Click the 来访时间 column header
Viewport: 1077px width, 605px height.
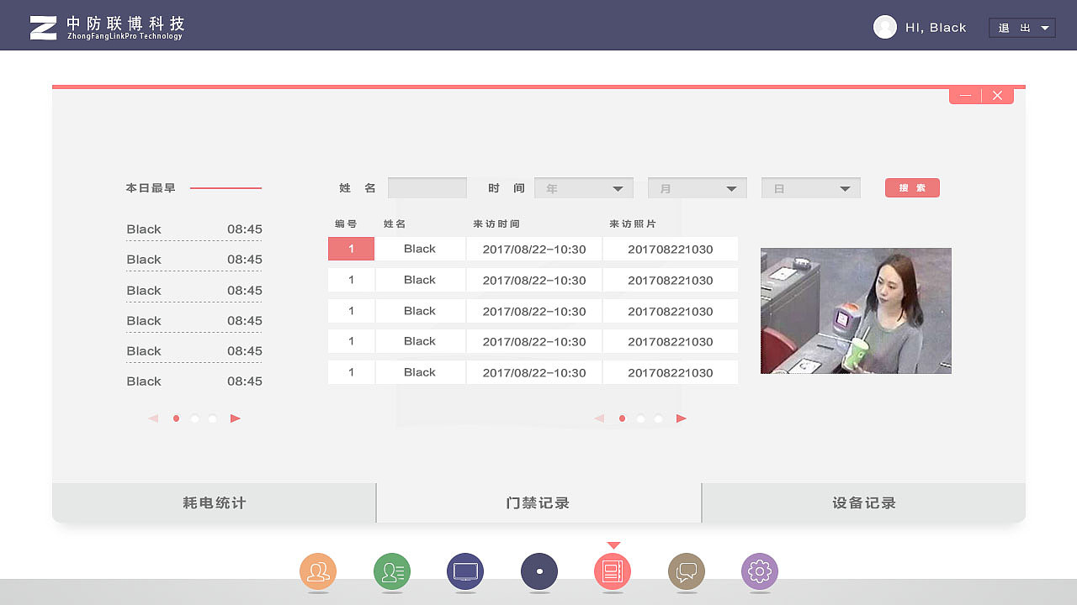pos(496,224)
